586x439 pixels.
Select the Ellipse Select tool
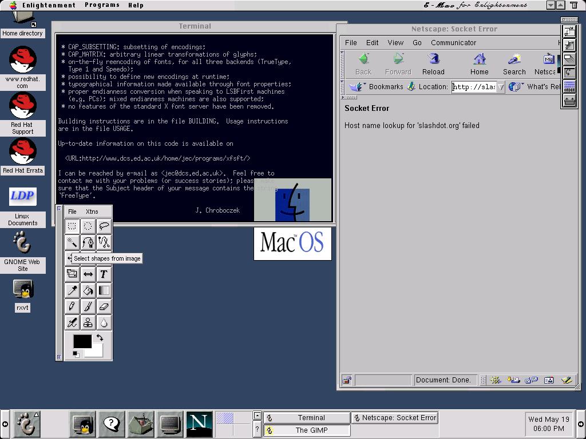88,226
